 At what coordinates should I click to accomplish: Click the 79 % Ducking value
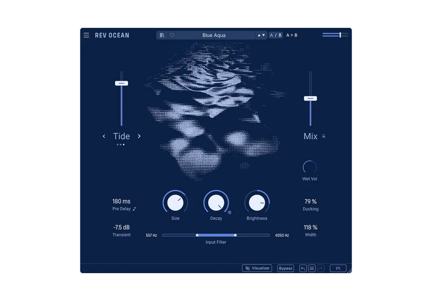pyautogui.click(x=310, y=201)
